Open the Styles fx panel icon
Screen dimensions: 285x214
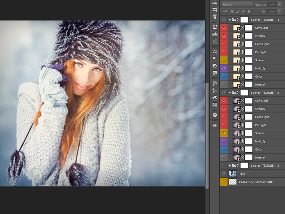(215, 73)
